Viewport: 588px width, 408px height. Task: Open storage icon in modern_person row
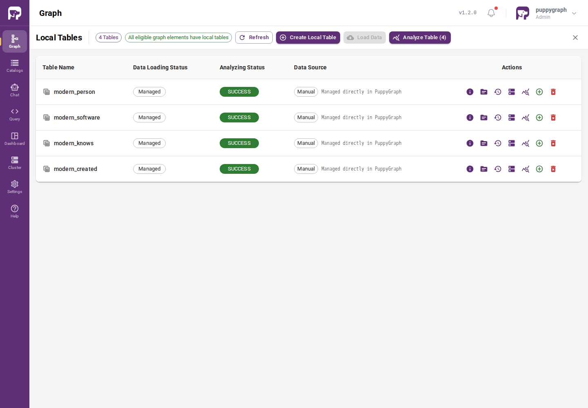tap(512, 92)
